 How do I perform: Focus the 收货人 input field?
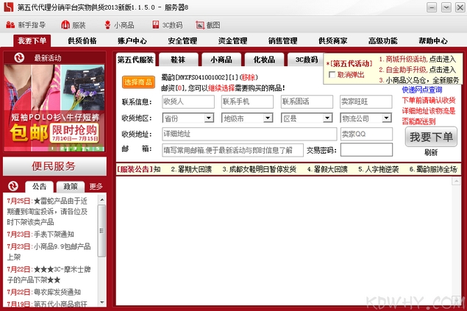[188, 101]
